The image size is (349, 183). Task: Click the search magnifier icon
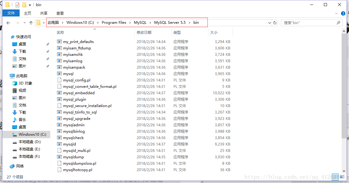[x=338, y=23]
